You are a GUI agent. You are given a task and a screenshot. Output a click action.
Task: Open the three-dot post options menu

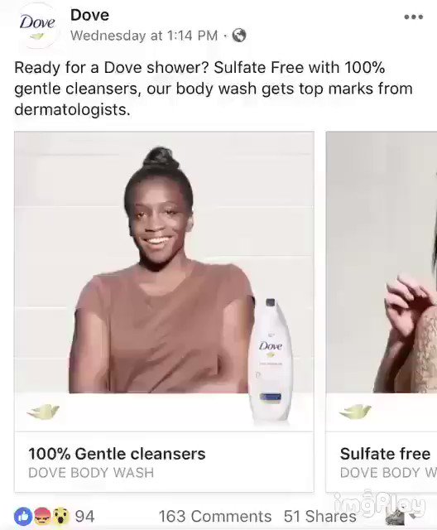(413, 17)
